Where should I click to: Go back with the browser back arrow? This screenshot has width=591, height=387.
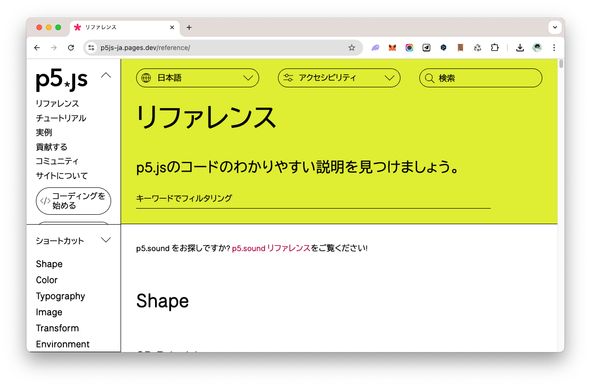pyautogui.click(x=37, y=48)
